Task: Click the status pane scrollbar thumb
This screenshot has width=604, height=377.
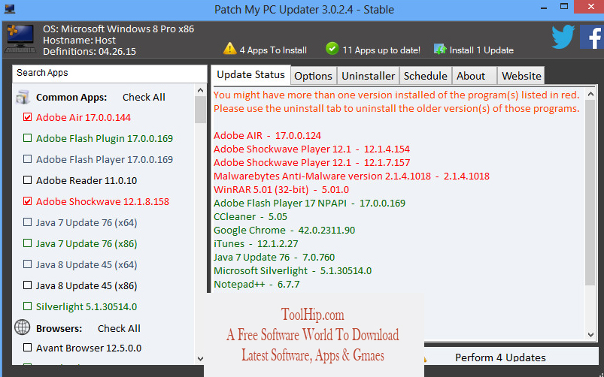Action: coord(591,192)
